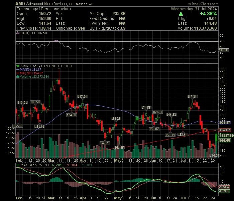The height and width of the screenshot is (201, 234).
Task: Click the 134.05 price low label
Action: point(215,155)
